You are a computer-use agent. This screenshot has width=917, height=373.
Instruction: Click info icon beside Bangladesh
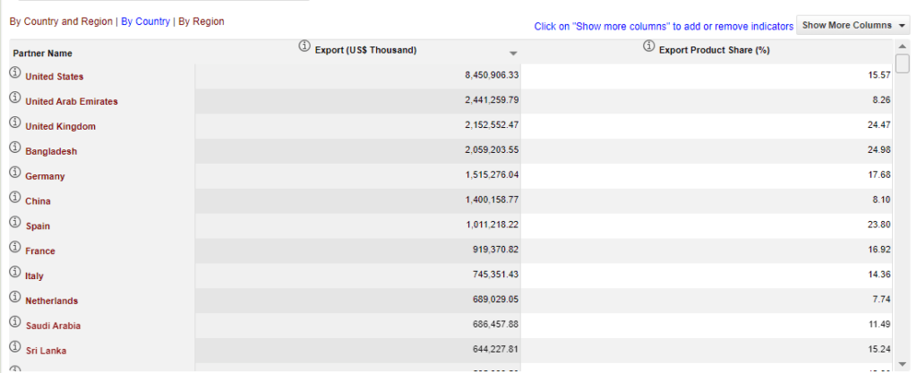click(15, 148)
